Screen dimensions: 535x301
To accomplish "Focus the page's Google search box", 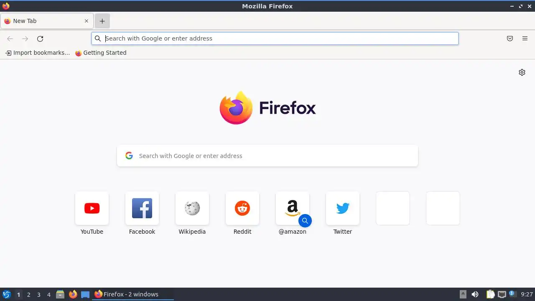I will click(267, 156).
